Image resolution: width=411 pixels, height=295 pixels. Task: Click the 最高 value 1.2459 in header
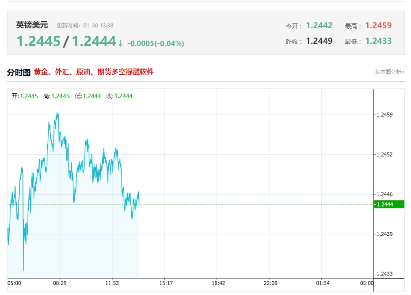[x=378, y=26]
